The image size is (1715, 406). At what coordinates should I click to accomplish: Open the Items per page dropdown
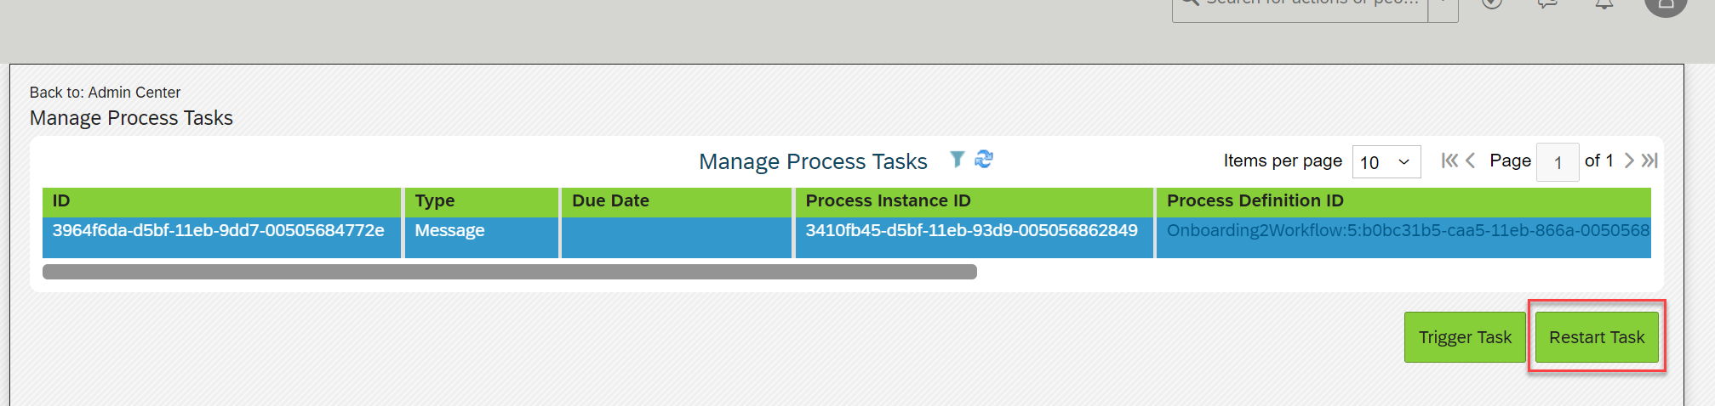click(1386, 161)
